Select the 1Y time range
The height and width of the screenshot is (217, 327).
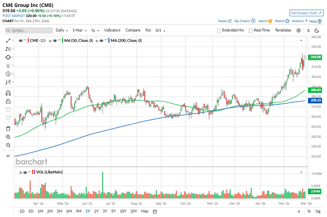pos(88,211)
